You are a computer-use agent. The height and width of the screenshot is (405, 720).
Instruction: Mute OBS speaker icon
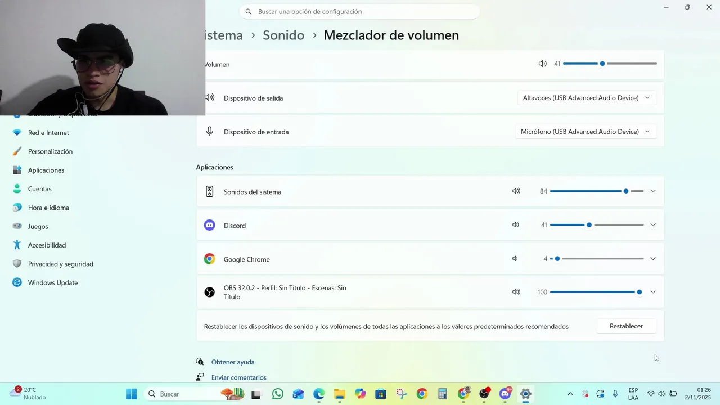[x=516, y=292]
